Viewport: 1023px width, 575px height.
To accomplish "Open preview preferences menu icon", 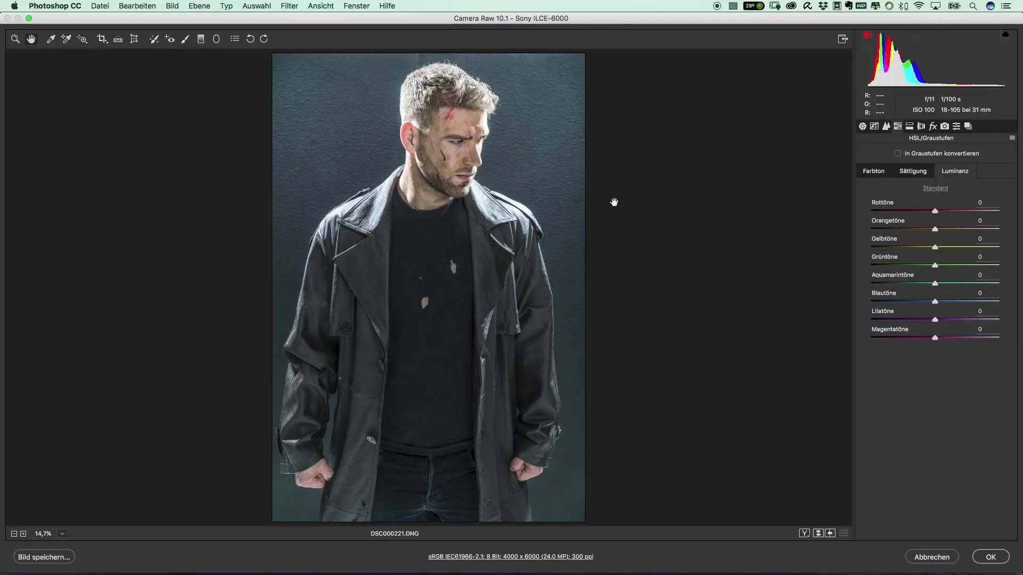I will 844,533.
